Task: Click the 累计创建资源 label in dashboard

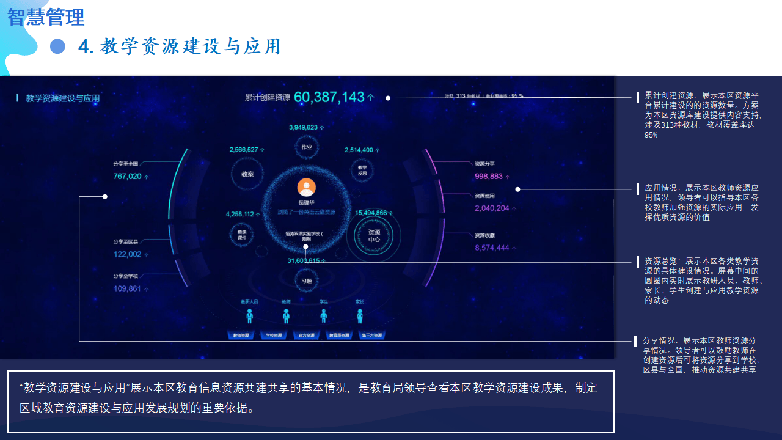Action: (267, 97)
